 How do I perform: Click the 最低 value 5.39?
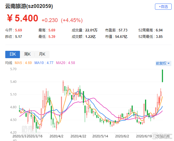pyautogui.click(x=52, y=37)
